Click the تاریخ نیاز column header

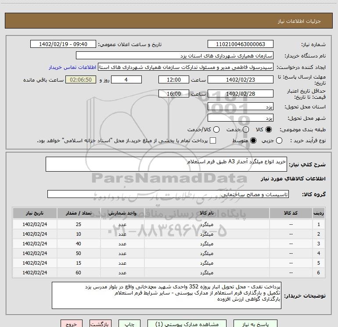[x=35, y=213]
